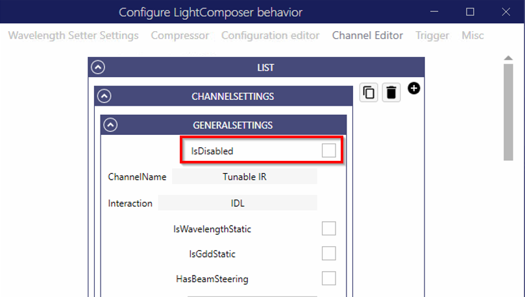Click the black plus add channel icon
Screen dimensions: 525x297
(413, 88)
